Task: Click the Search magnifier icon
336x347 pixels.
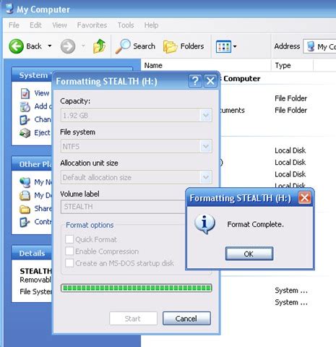Action: click(x=123, y=46)
